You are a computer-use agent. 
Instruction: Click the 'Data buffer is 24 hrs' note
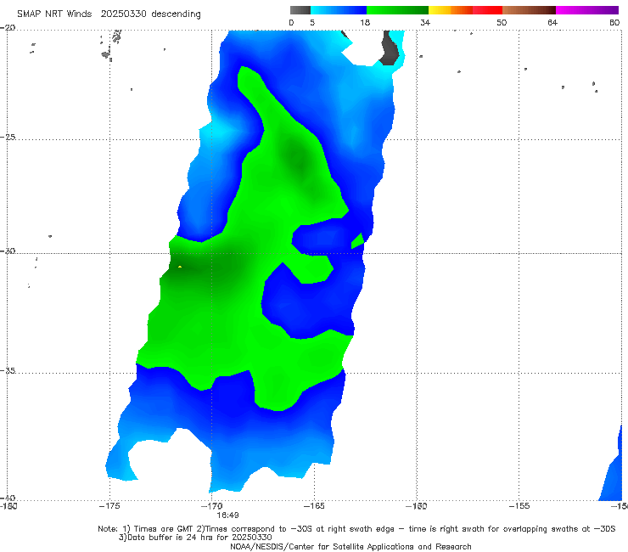(195, 538)
